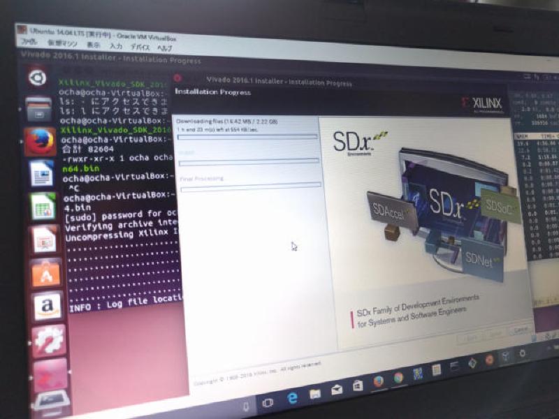The height and width of the screenshot is (419, 559).
Task: Click the Downloading files progress bar
Action: coord(247,138)
